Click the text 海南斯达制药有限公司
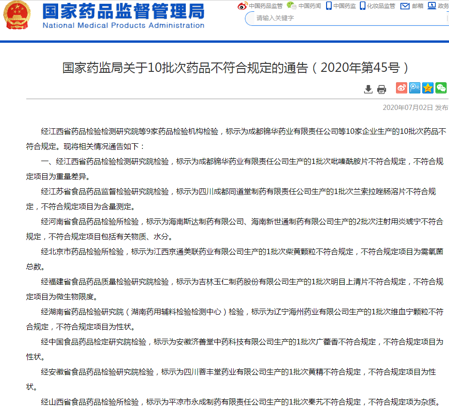Screen dimensions: 449x412 [206, 222]
